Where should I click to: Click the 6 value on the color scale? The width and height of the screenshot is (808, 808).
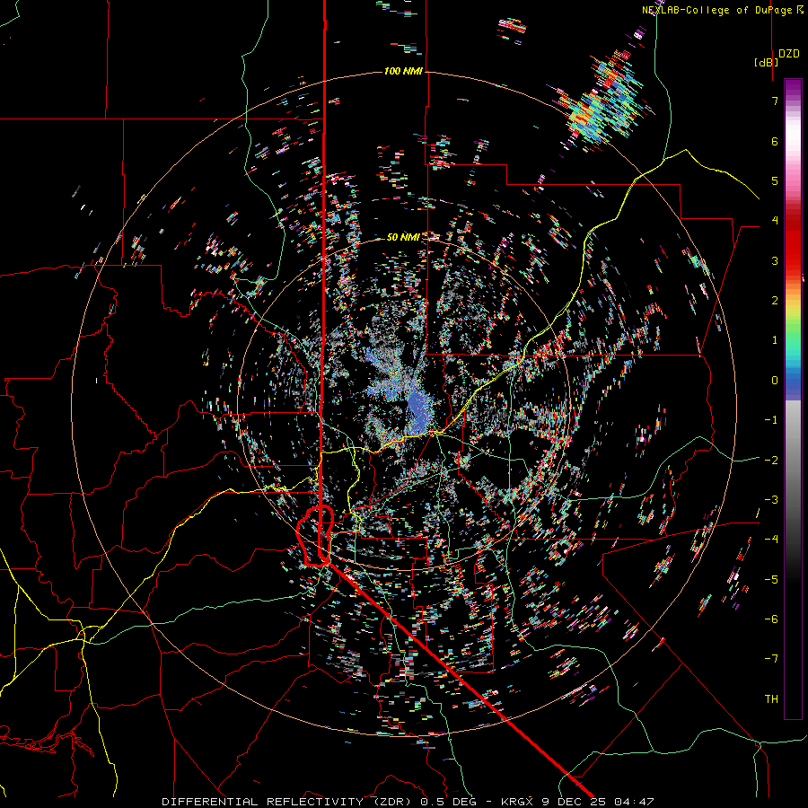(775, 141)
